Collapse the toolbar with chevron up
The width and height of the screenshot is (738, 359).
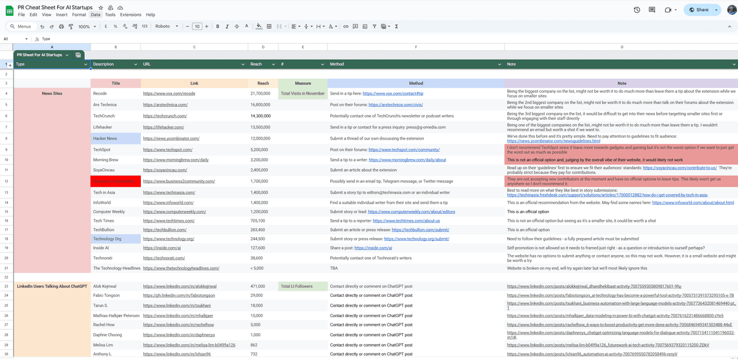click(729, 26)
